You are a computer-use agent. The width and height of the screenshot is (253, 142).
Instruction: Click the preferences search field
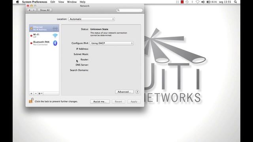(x=129, y=10)
